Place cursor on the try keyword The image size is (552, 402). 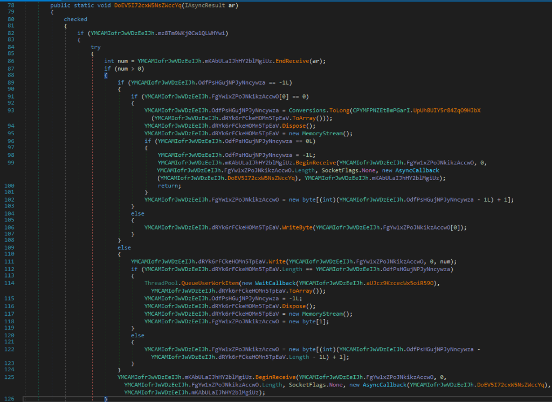95,47
